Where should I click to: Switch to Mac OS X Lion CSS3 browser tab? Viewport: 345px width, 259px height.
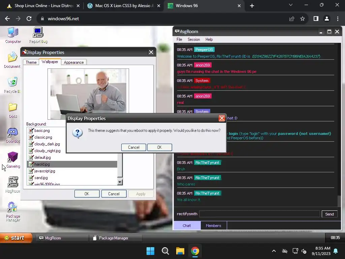[x=124, y=6]
